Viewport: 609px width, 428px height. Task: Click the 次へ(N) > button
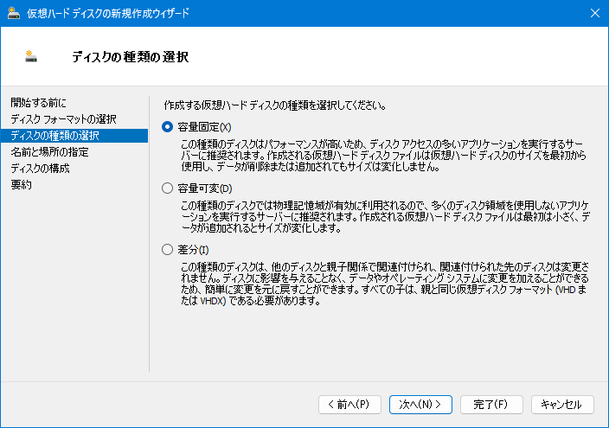point(420,405)
